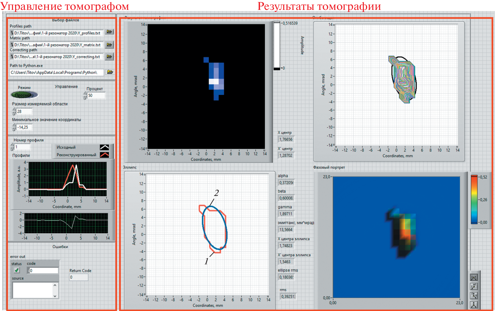Reset to default 3D axes view
495x311 pixels.
(474, 305)
